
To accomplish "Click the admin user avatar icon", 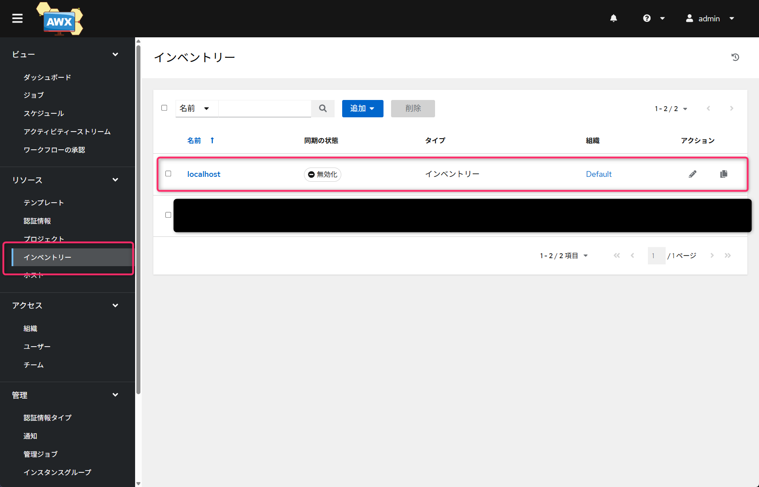I will point(689,18).
